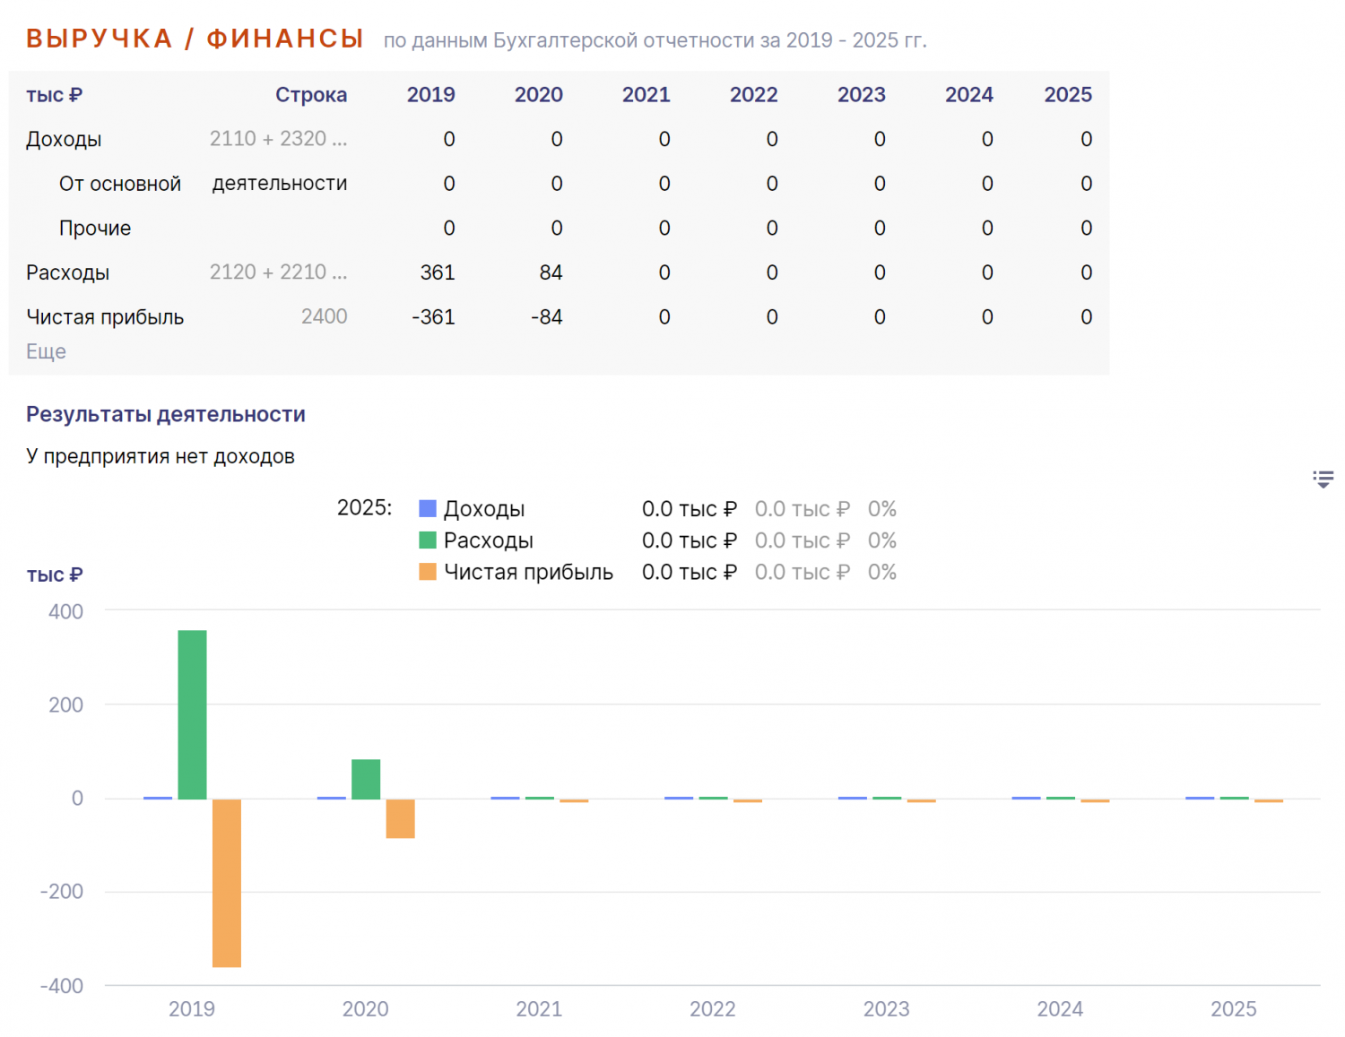Click the 2022 column header in the table

[x=754, y=95]
